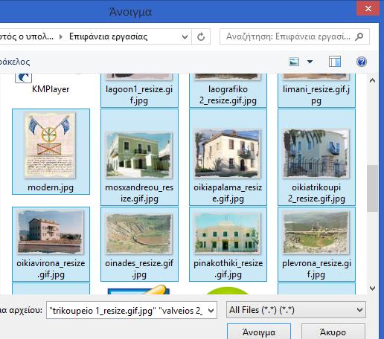Toggle the preview pane icon
Screen dimensions: 384x339
335,62
